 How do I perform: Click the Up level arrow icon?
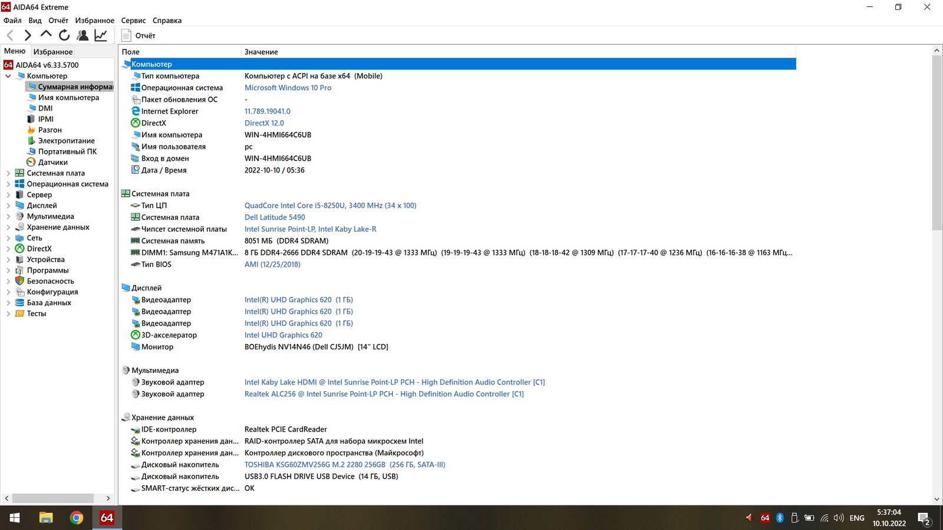(x=46, y=35)
